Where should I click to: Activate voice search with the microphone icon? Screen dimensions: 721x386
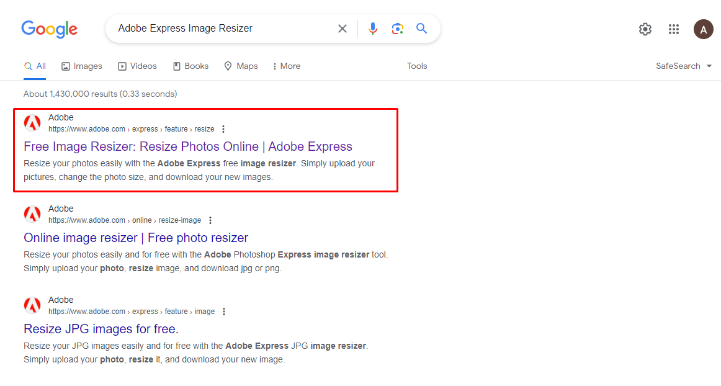click(x=372, y=28)
